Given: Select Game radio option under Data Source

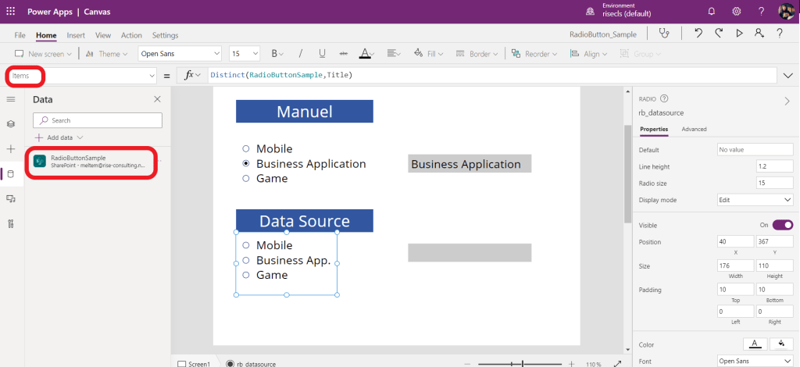Looking at the screenshot, I should point(246,275).
